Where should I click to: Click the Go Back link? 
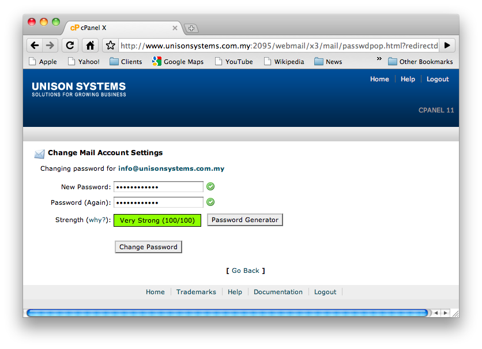[246, 271]
